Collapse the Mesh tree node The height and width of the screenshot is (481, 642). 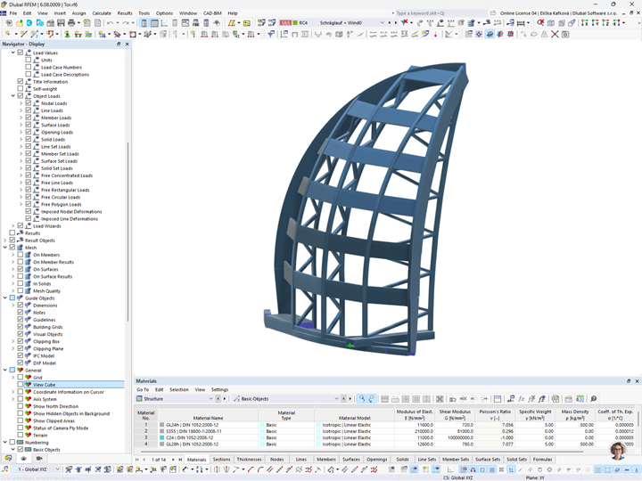coord(5,248)
